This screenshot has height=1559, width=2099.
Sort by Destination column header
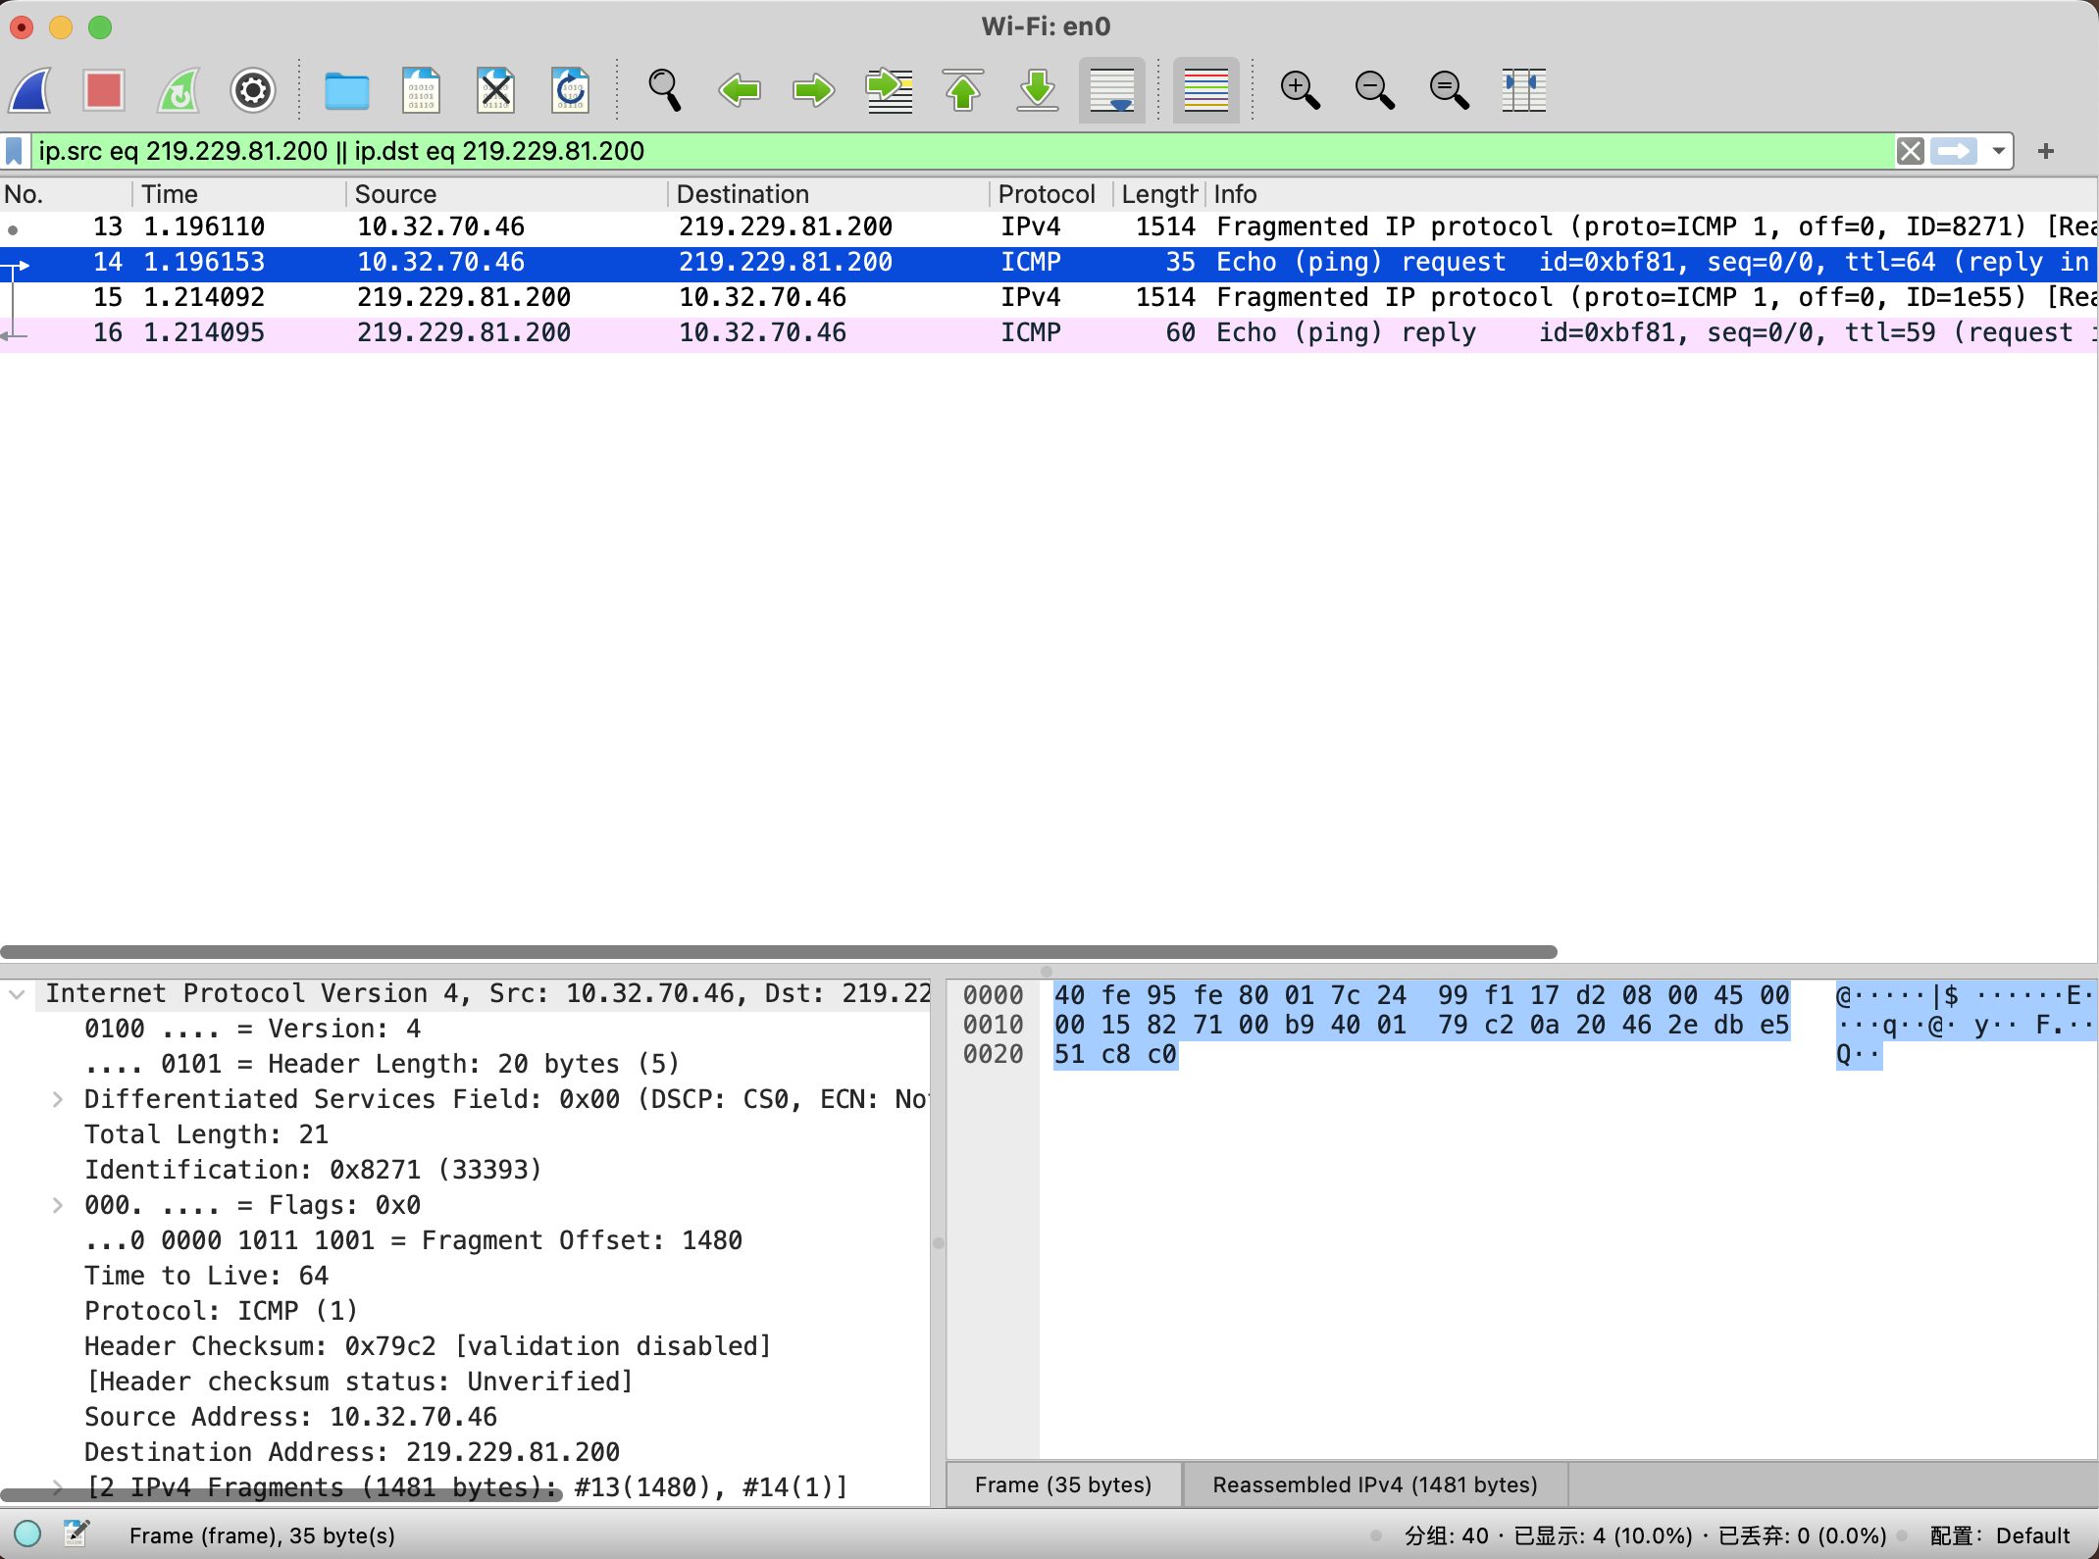tap(828, 194)
